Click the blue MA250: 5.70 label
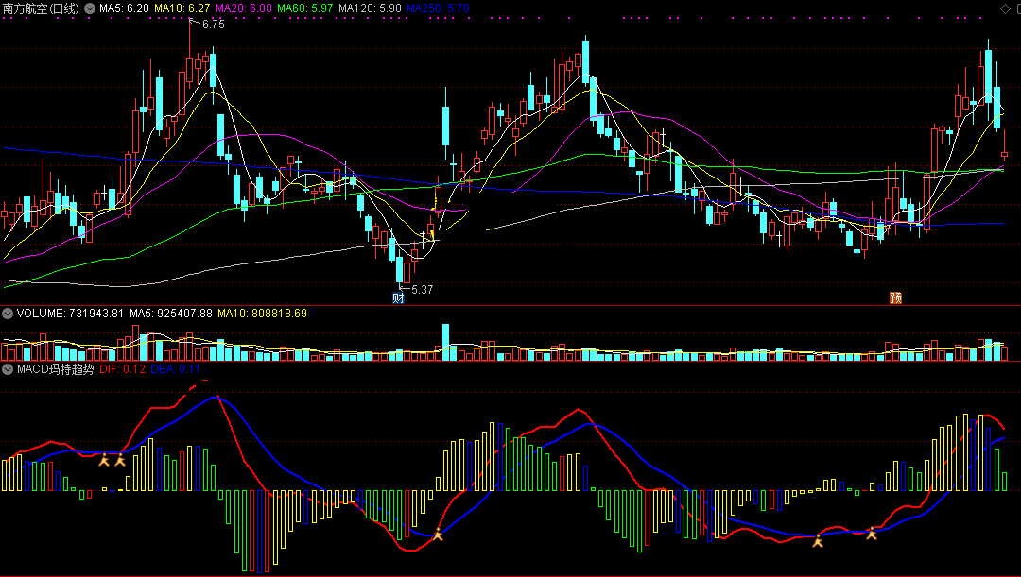The height and width of the screenshot is (577, 1021). click(439, 8)
